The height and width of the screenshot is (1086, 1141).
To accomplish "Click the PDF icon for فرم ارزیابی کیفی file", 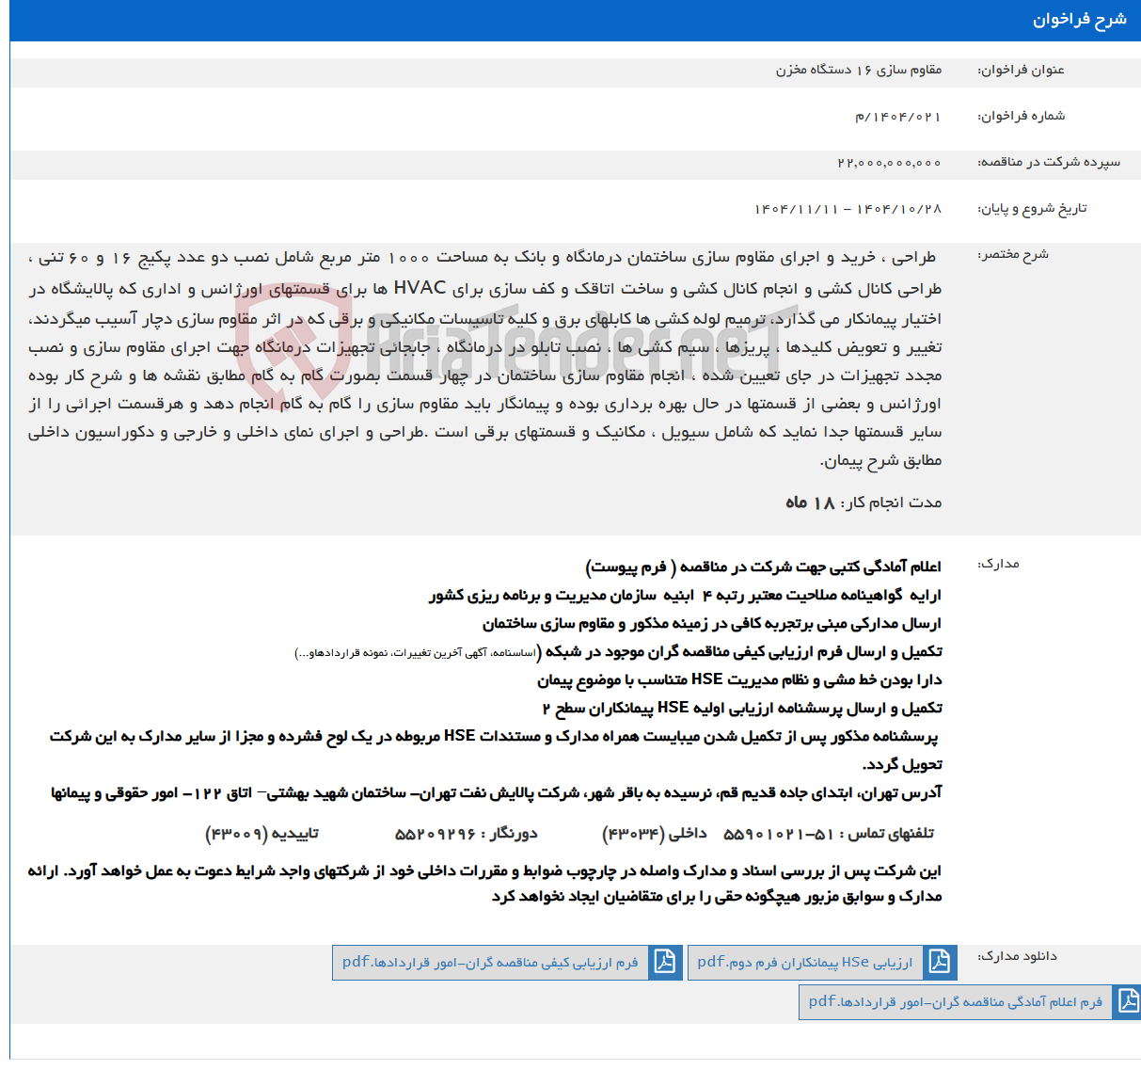I will click(x=665, y=962).
